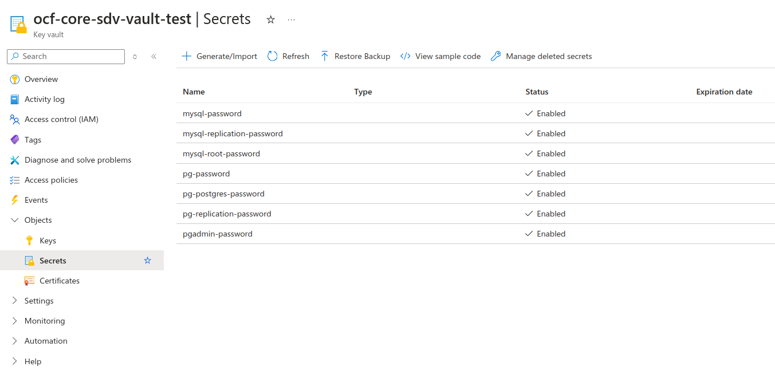
Task: Go to Access control (IAM)
Action: coord(61,119)
